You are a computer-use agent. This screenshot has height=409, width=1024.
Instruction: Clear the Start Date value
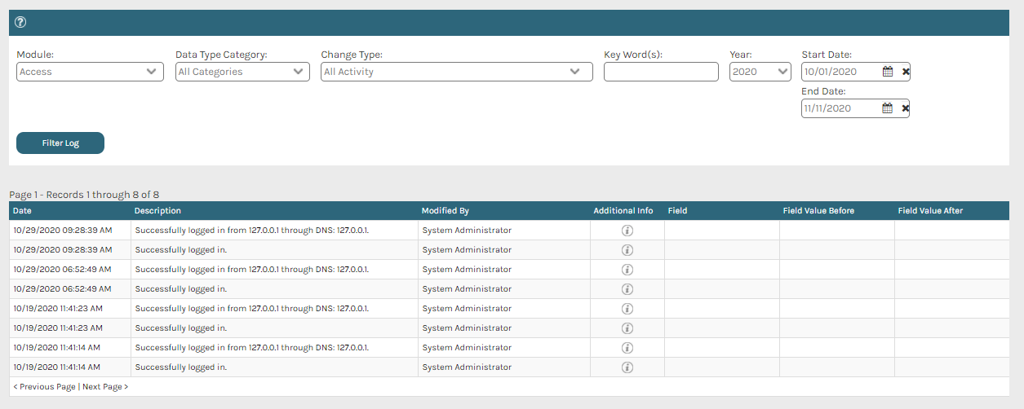coord(906,72)
